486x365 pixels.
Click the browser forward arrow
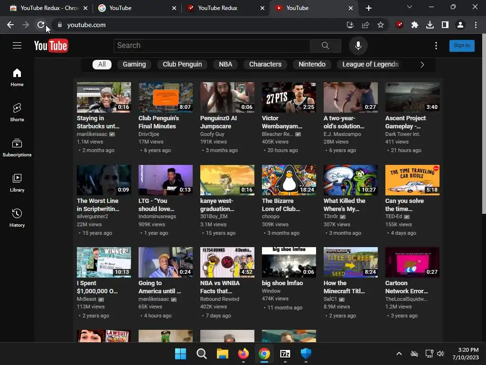click(26, 25)
